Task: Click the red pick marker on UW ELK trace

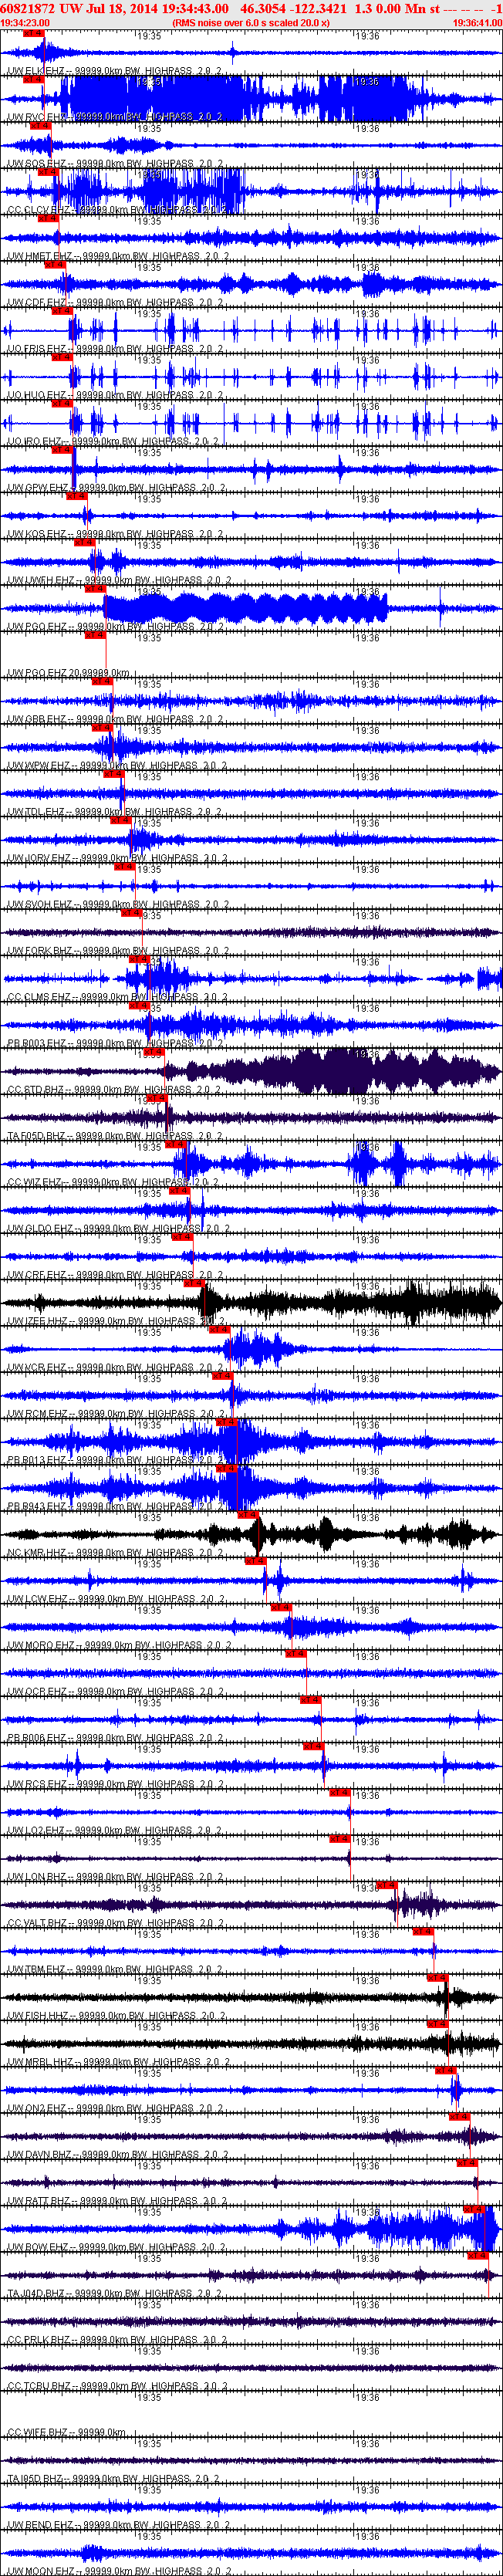Action: tap(33, 33)
